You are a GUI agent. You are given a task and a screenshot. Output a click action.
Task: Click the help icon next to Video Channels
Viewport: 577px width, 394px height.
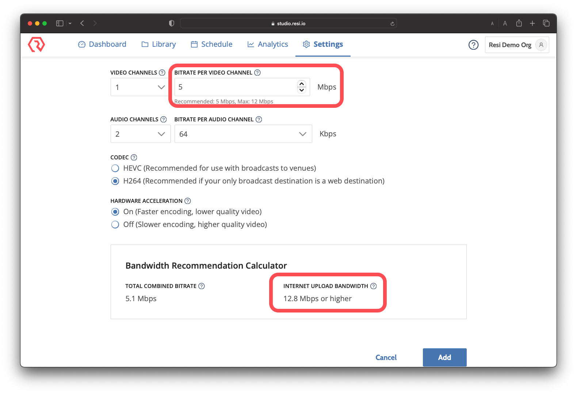[x=162, y=73]
